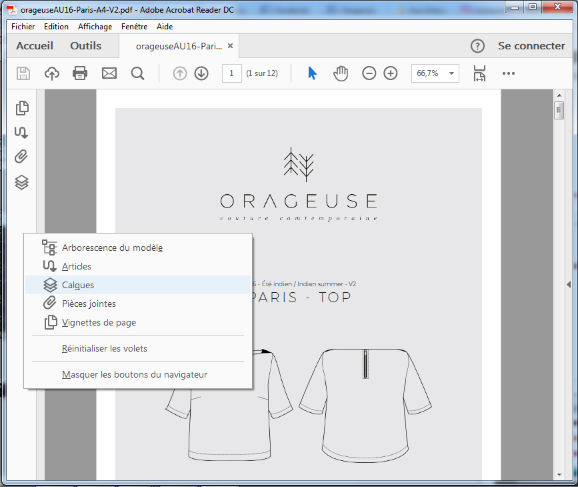The width and height of the screenshot is (578, 487).
Task: Choose Arborescence du modèle from context menu
Action: coord(138,248)
